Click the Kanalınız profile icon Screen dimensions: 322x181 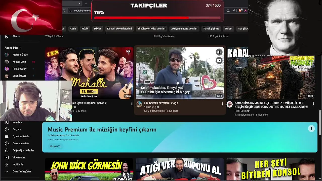coord(7,122)
